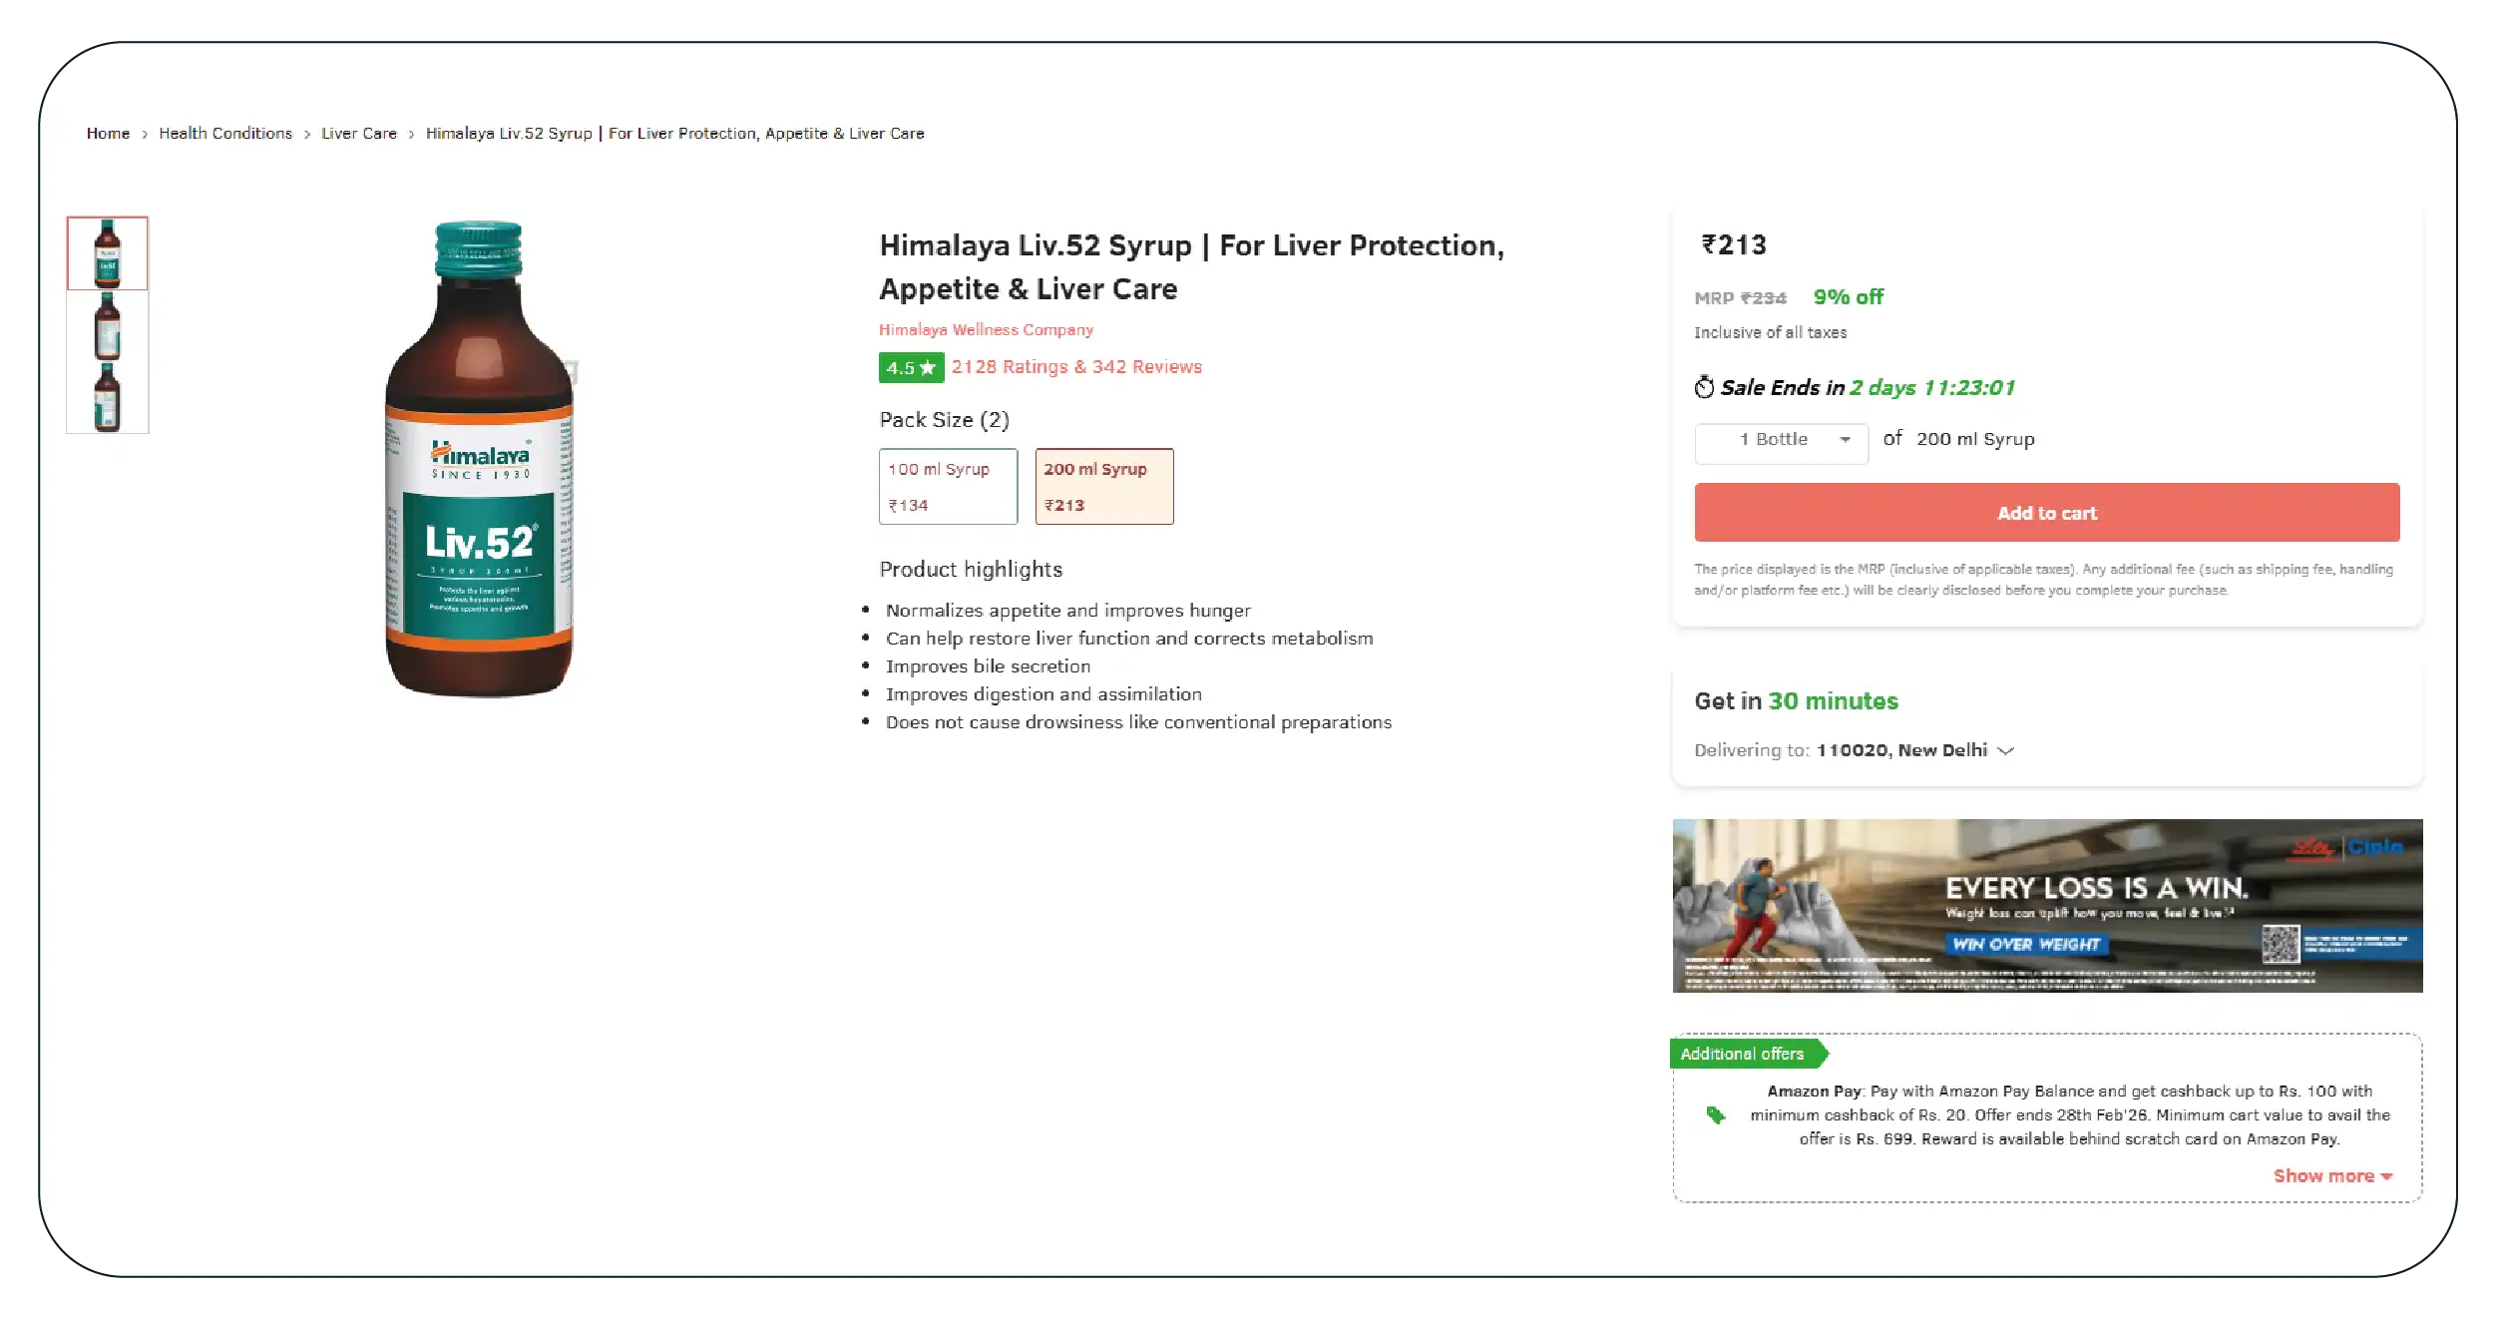
Task: Click the stopwatch icon beside Sale Ends
Action: [1704, 387]
